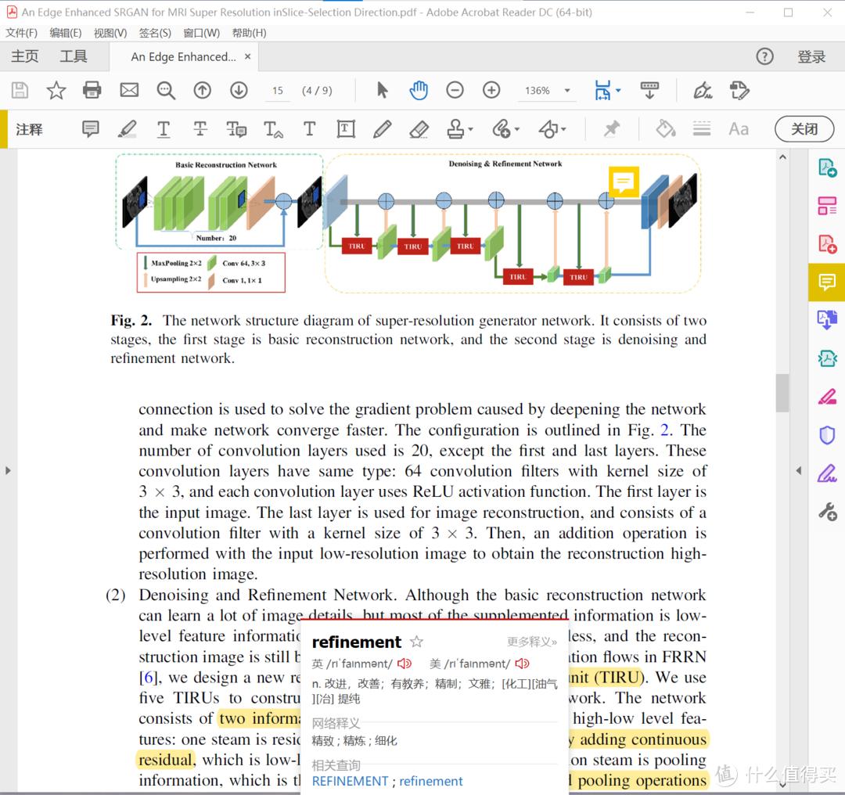Switch to the arrow selection tool
This screenshot has height=795, width=845.
[x=382, y=90]
